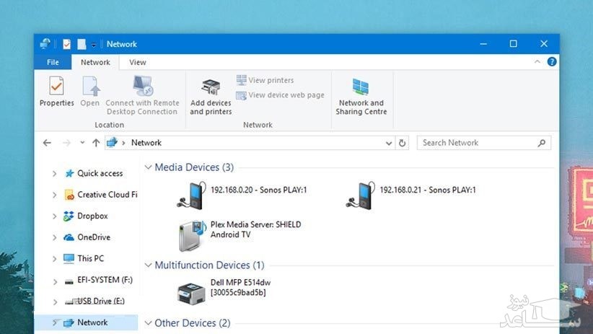Viewport: 593px width, 334px height.
Task: Click the refresh button beside address bar
Action: pyautogui.click(x=403, y=143)
